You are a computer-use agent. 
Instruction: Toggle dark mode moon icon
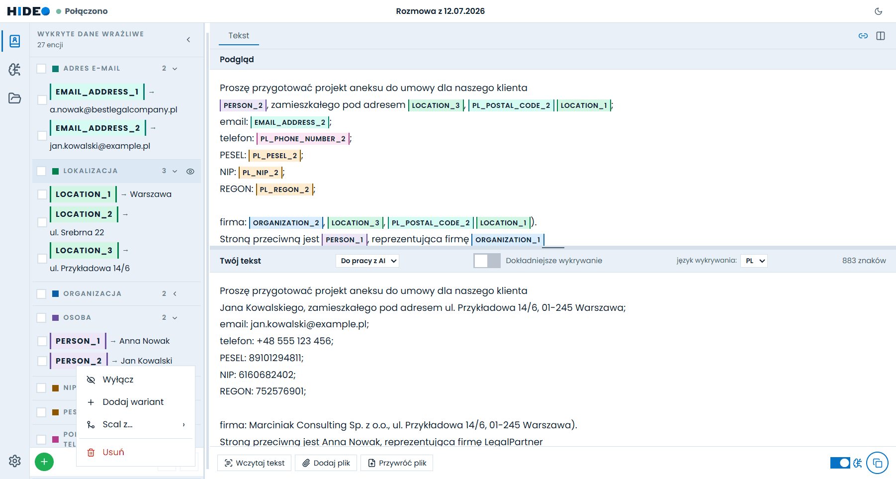(879, 11)
